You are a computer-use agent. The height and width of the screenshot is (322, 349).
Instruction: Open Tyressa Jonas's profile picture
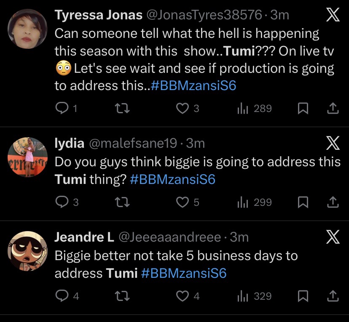(27, 29)
